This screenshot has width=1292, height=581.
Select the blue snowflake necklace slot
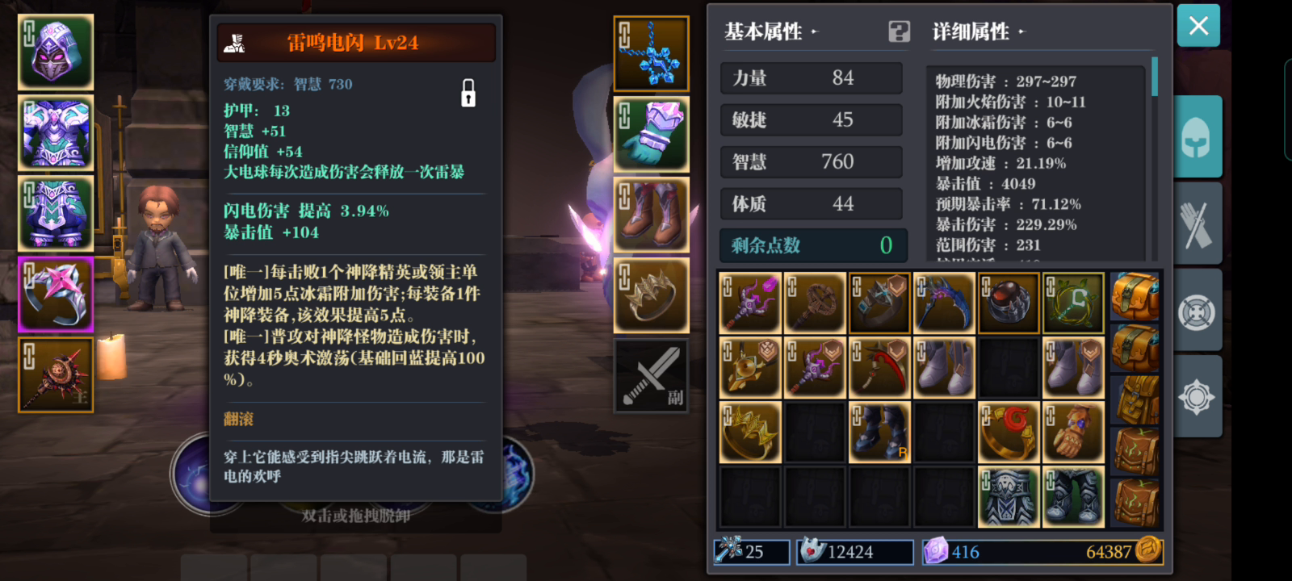tap(651, 53)
